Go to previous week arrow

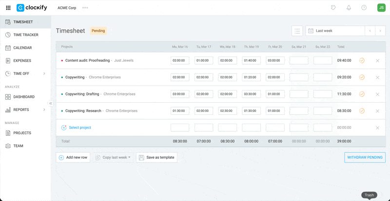(x=370, y=31)
